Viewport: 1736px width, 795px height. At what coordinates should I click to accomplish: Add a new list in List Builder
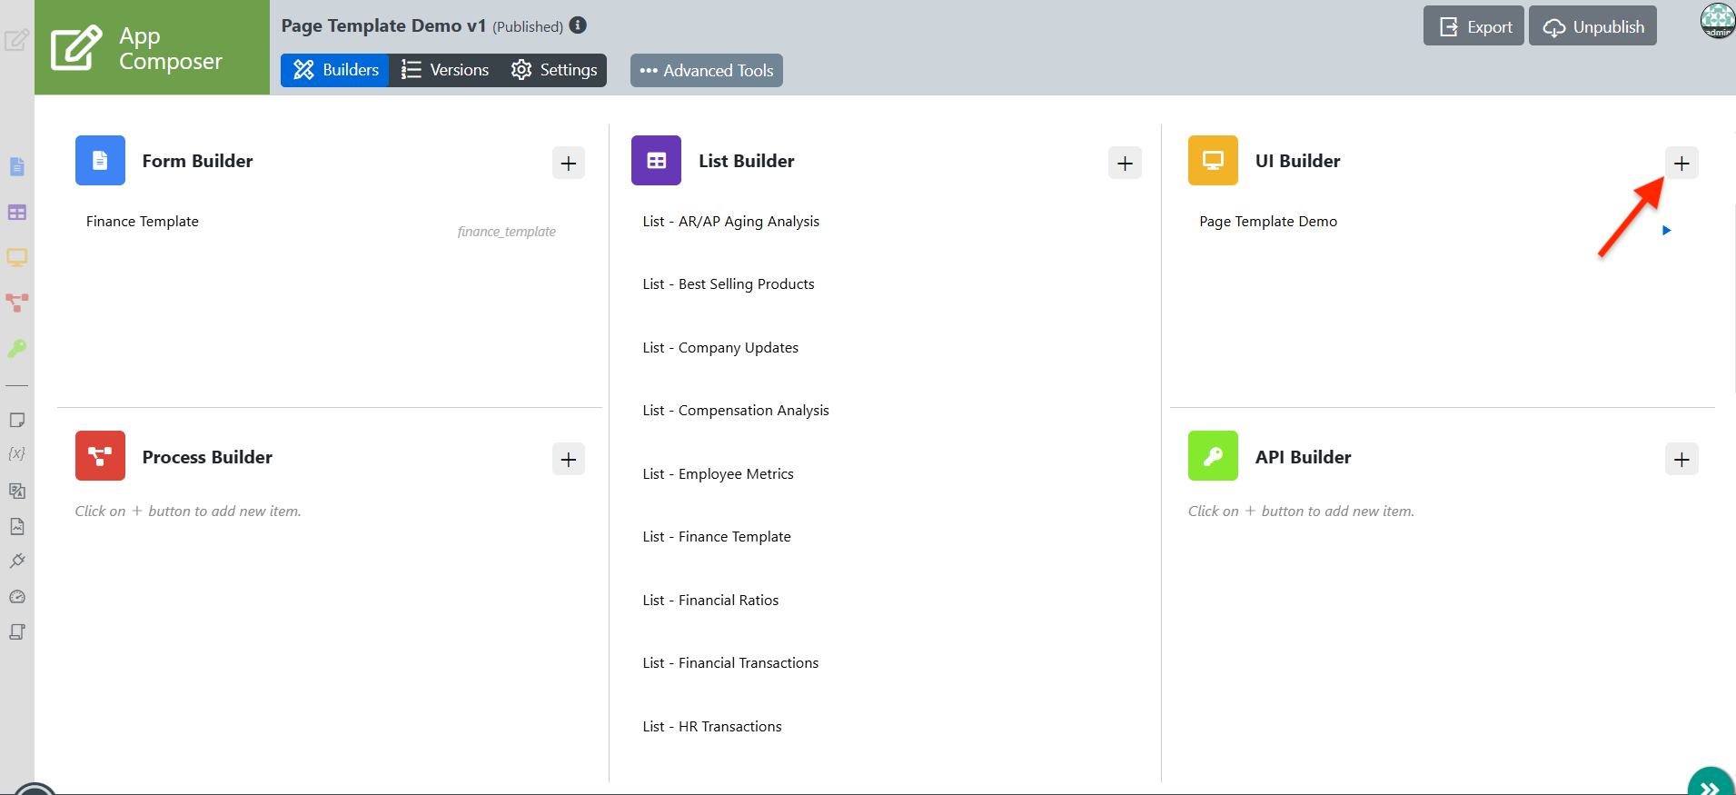[1125, 164]
